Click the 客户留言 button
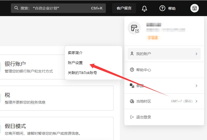The height and width of the screenshot is (140, 207). pos(124,8)
